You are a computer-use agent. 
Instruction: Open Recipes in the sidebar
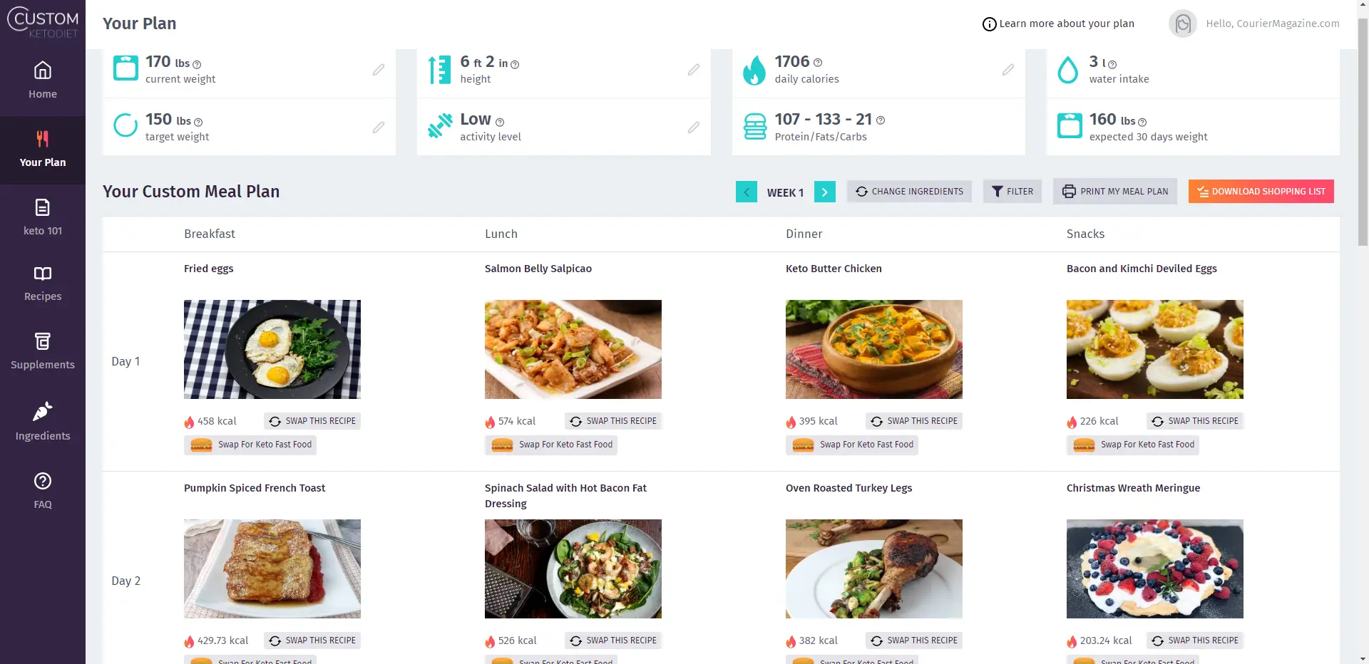click(43, 284)
